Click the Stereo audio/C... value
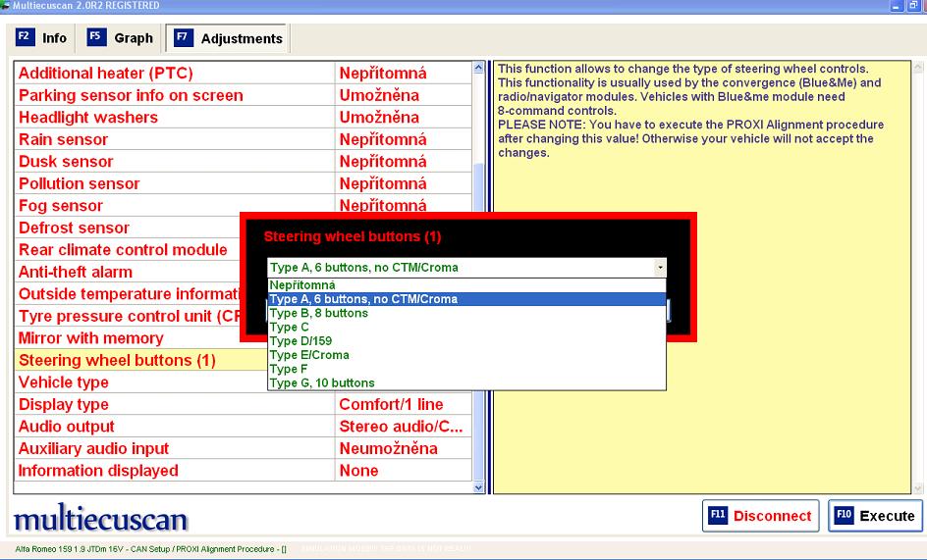927x560 pixels. click(x=401, y=427)
